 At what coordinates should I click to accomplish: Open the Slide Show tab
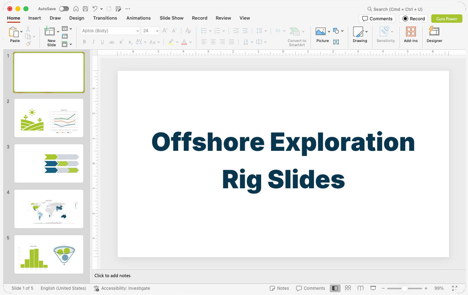[172, 18]
